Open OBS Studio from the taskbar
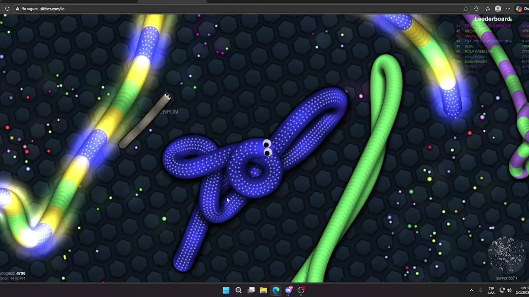The image size is (529, 297). pos(301,290)
